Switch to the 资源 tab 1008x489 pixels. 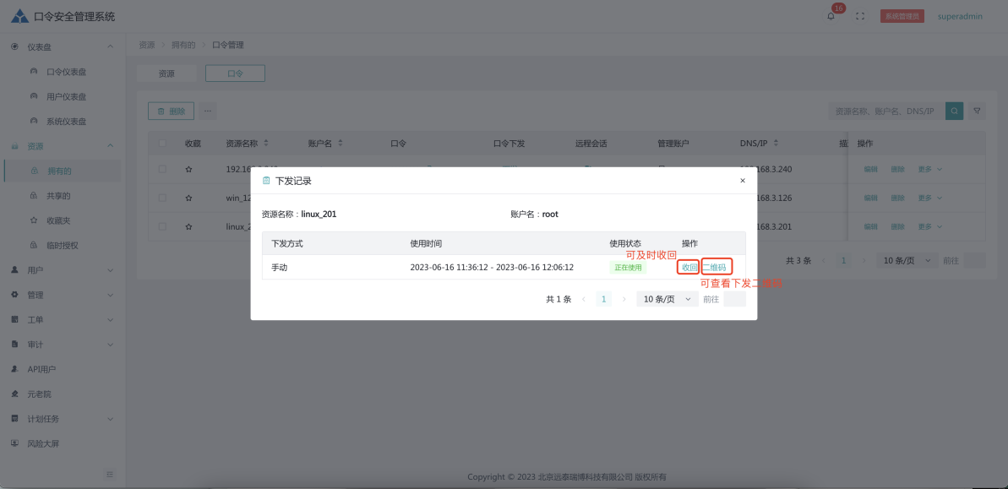pyautogui.click(x=166, y=73)
